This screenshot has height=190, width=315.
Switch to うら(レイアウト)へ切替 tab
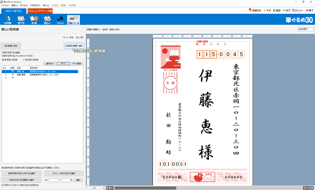40,11
